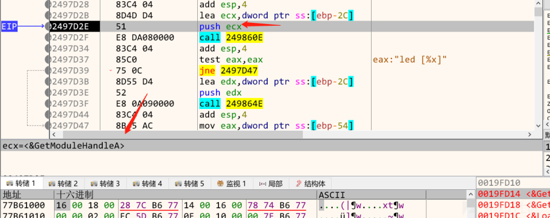Select the jne 2497D47 instruction
Image resolution: width=550 pixels, height=218 pixels.
228,71
